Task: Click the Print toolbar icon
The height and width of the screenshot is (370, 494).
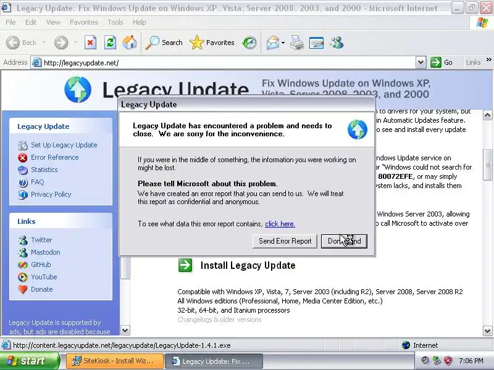Action: point(297,43)
